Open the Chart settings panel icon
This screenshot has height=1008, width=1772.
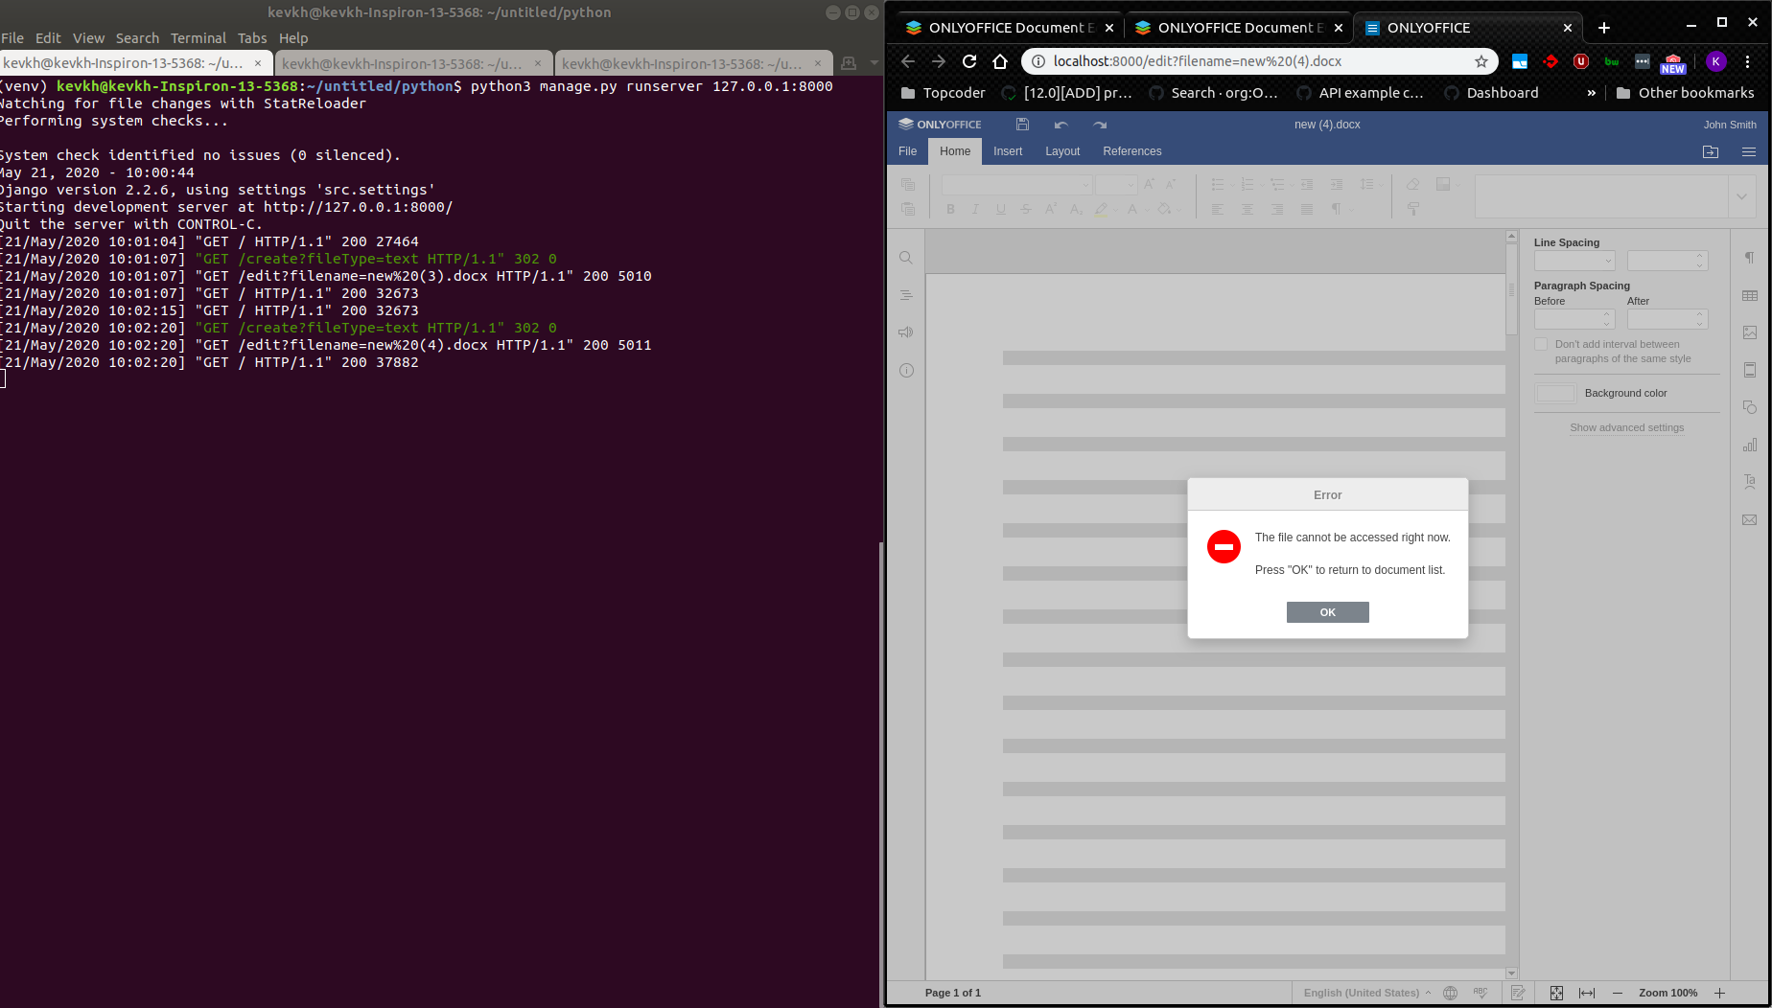(x=1750, y=444)
